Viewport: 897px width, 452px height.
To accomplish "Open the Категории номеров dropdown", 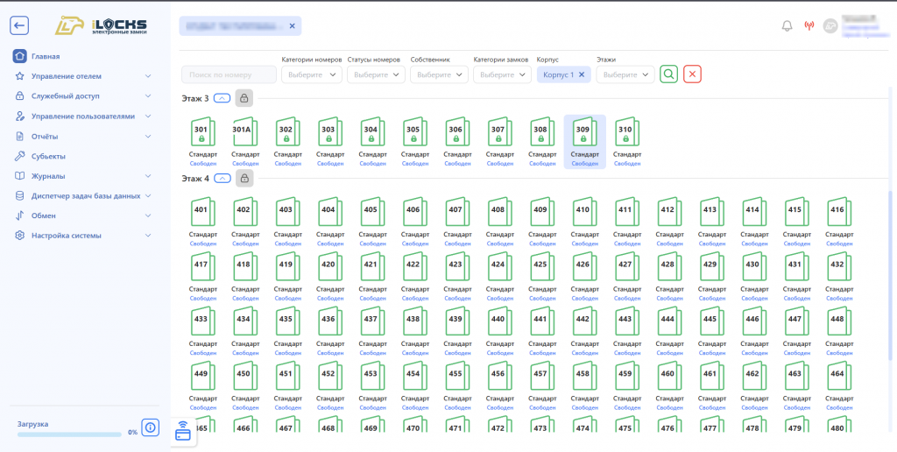I will [312, 75].
